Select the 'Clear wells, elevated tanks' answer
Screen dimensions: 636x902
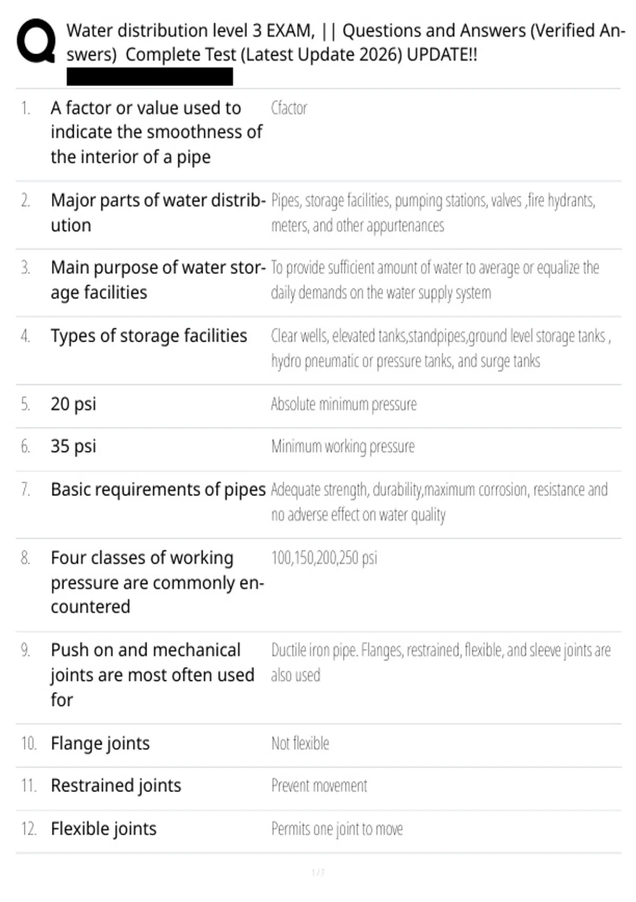pyautogui.click(x=440, y=349)
